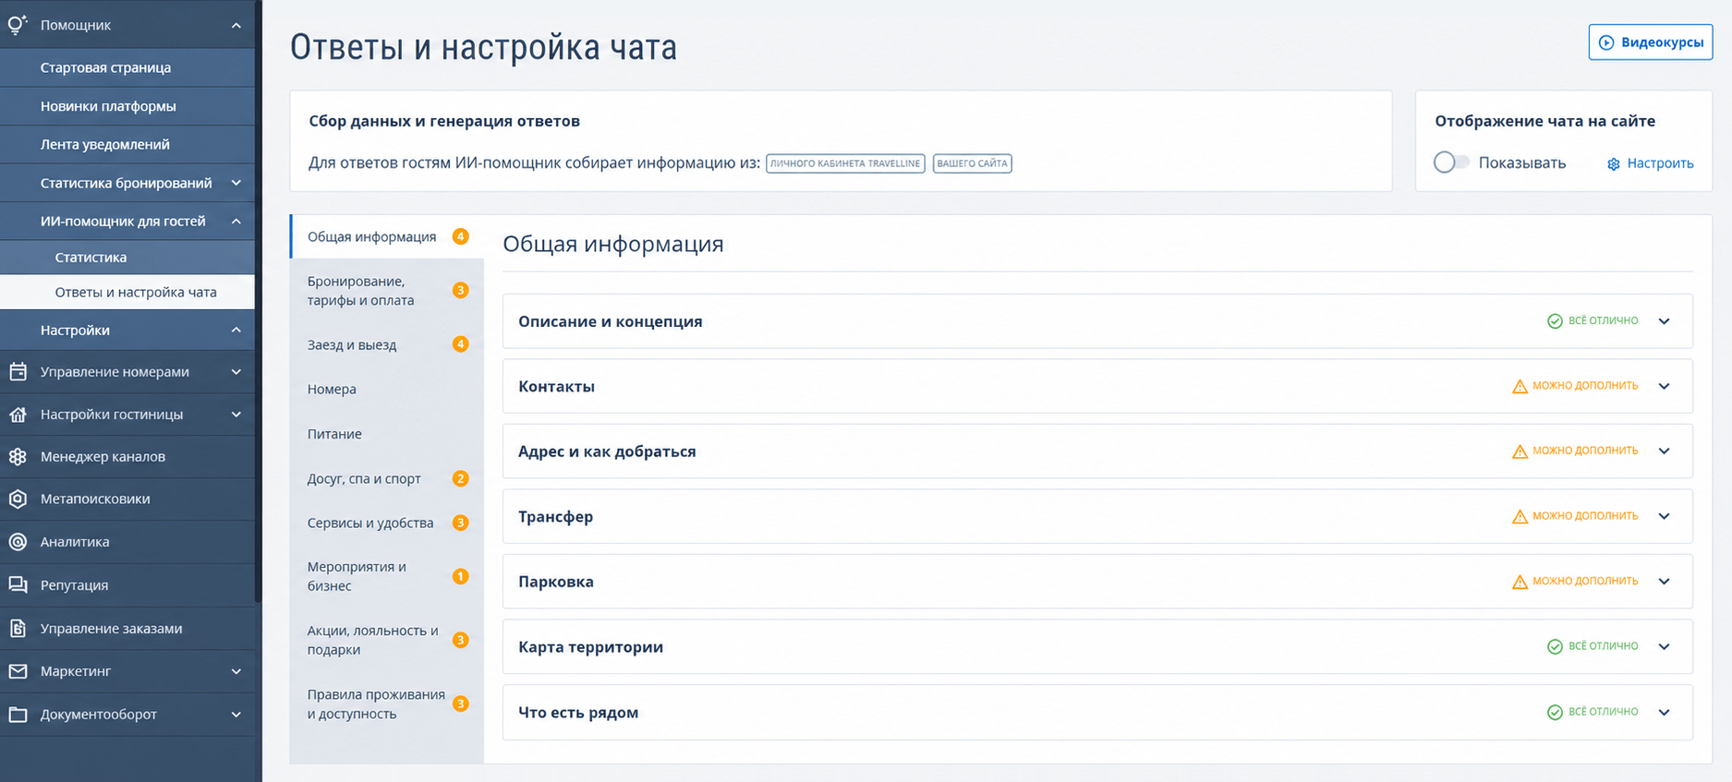Expand the Трансфер section chevron
1732x782 pixels.
pos(1664,516)
